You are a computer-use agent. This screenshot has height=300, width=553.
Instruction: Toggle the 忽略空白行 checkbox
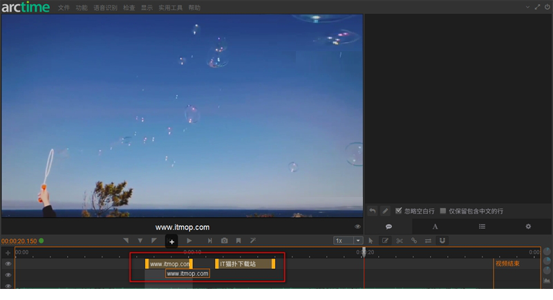tap(398, 210)
